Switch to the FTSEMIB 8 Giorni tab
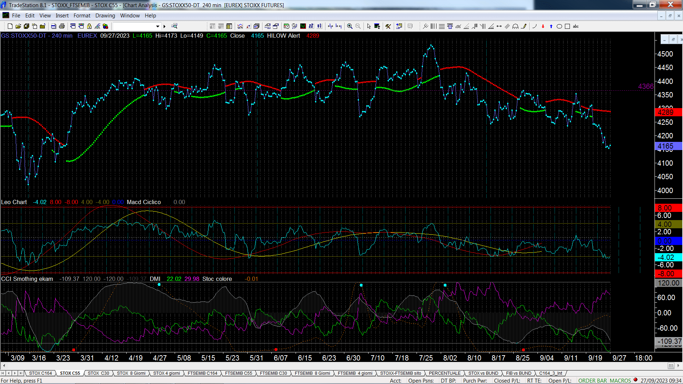This screenshot has width=683, height=384. coord(312,373)
